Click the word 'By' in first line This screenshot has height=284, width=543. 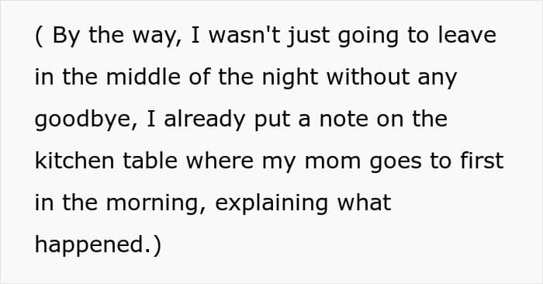coord(66,36)
